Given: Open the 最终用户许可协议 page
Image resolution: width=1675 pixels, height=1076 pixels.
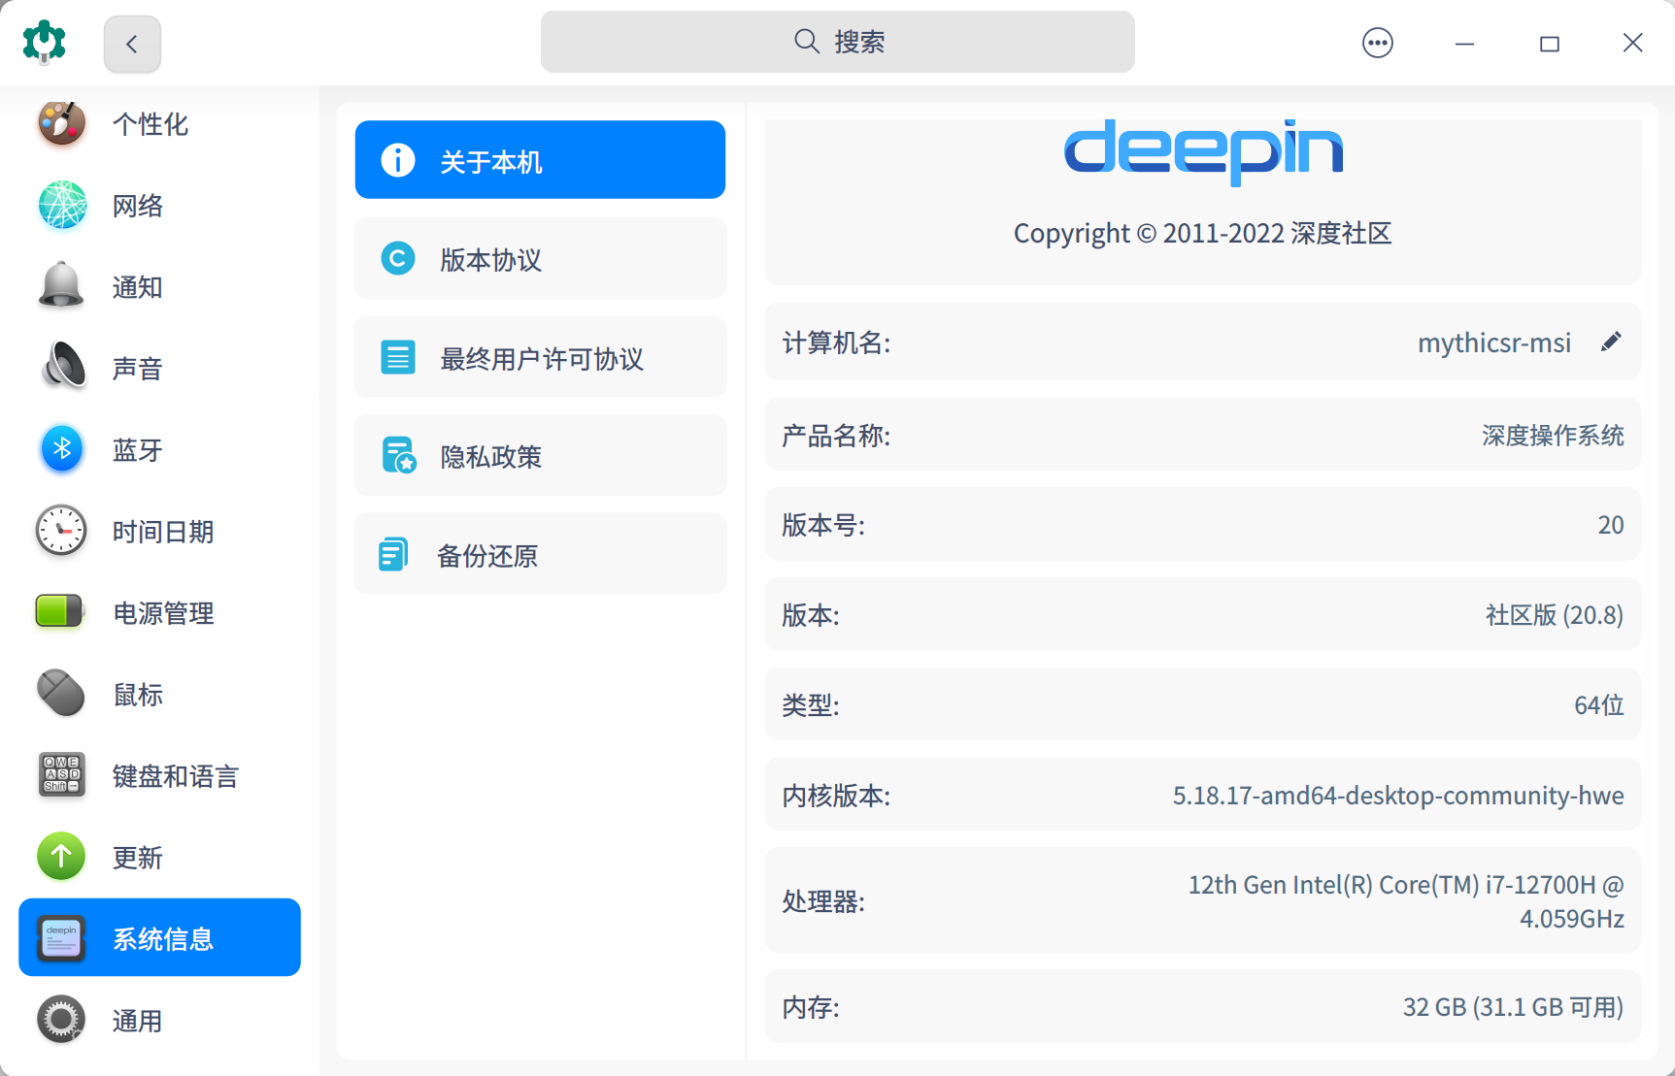Looking at the screenshot, I should tap(540, 357).
